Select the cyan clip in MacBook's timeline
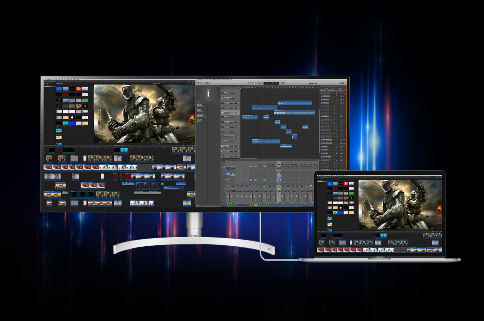Viewport: 484px width, 321px height. coord(384,235)
